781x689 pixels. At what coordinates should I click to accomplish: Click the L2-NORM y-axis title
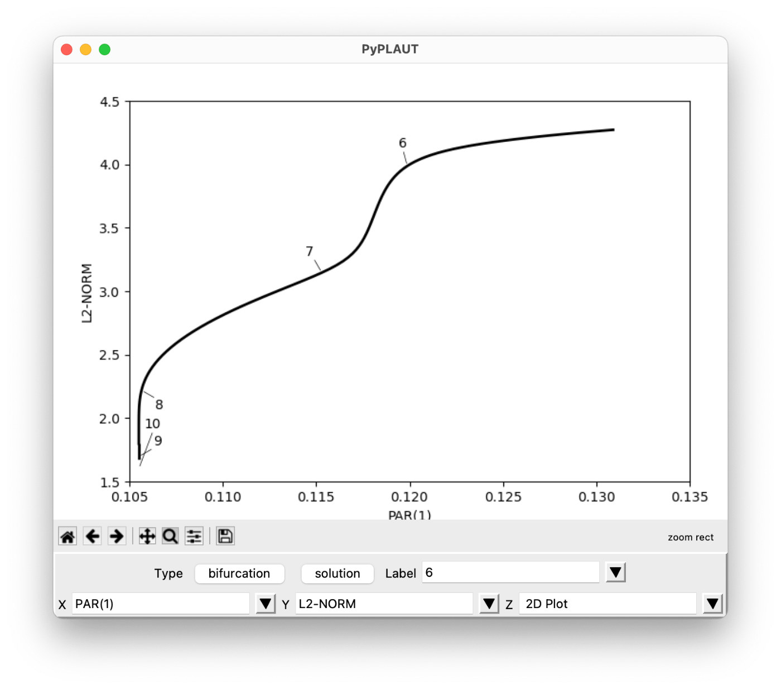[86, 293]
